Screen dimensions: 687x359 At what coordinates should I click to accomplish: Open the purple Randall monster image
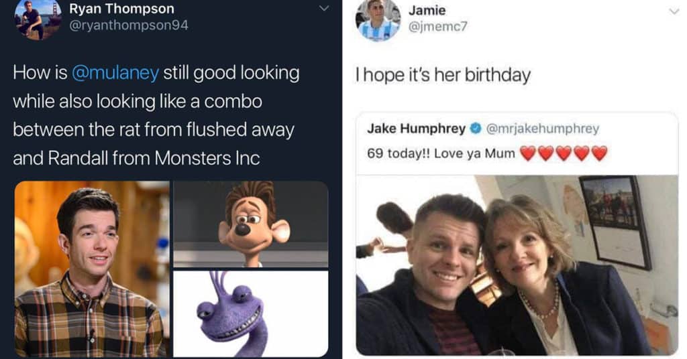(x=251, y=314)
